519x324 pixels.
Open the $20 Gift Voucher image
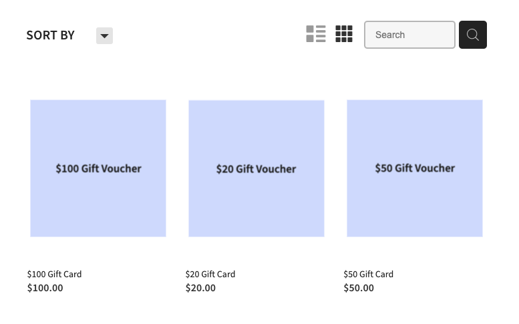pyautogui.click(x=256, y=168)
